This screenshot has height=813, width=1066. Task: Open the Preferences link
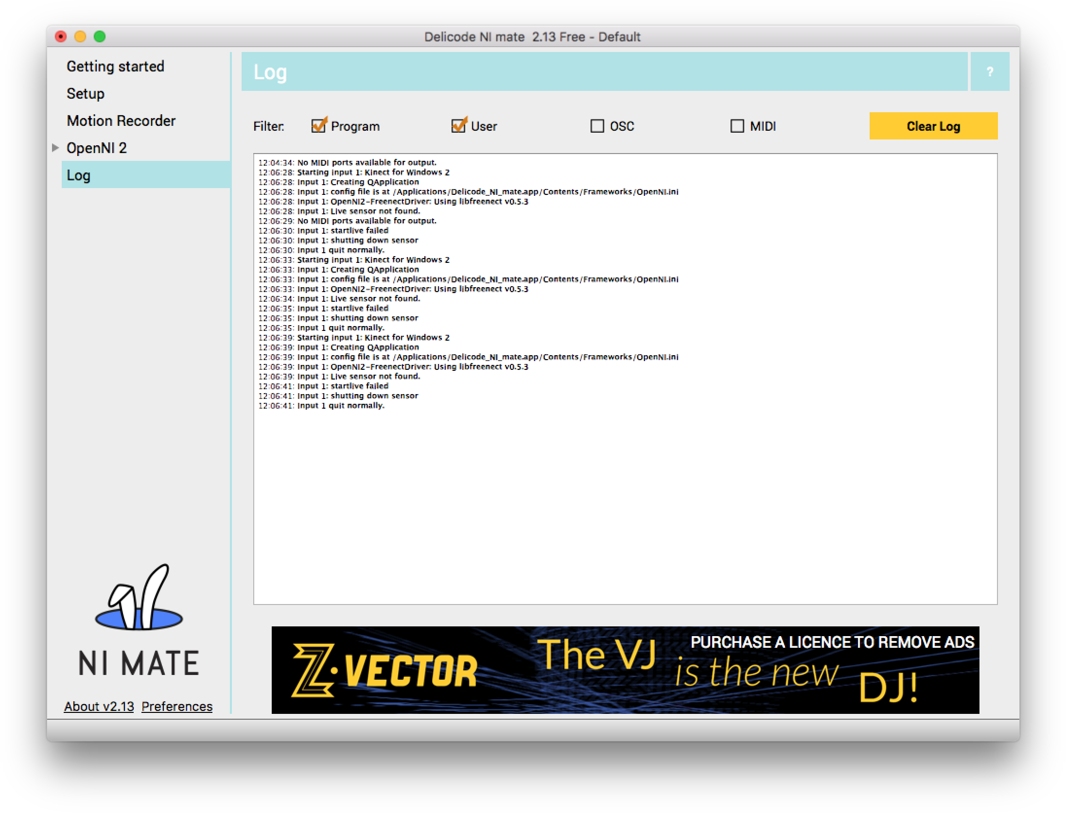(x=177, y=706)
